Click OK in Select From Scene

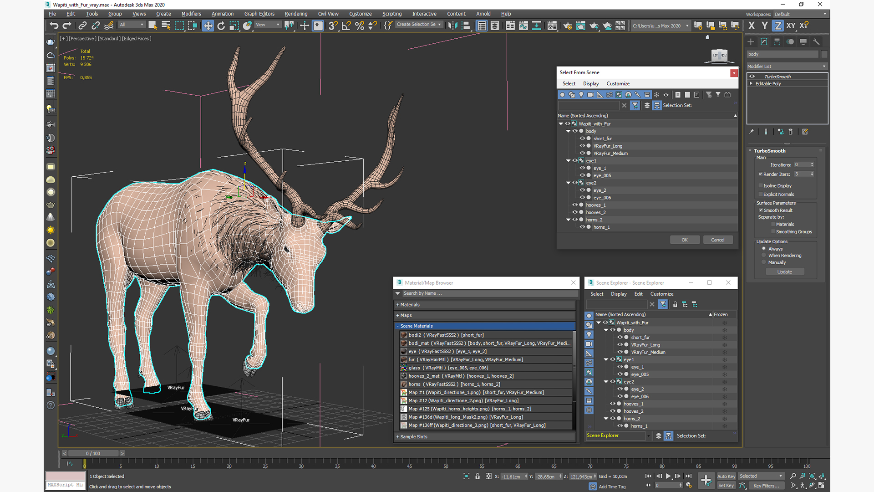pos(684,240)
